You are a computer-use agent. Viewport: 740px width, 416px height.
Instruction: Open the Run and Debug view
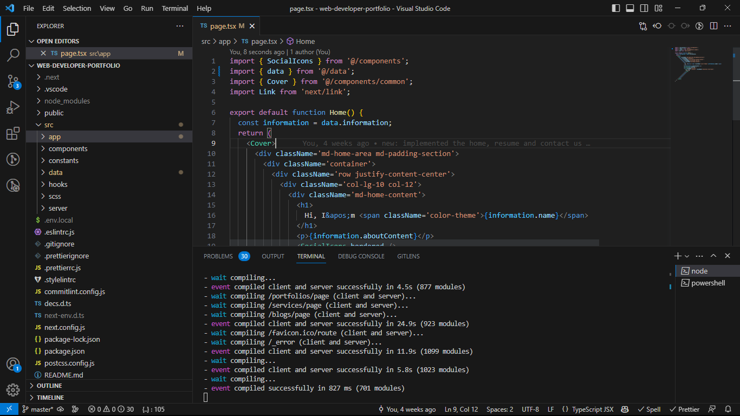(13, 107)
